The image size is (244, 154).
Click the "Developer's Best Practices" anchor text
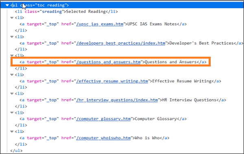(202, 43)
